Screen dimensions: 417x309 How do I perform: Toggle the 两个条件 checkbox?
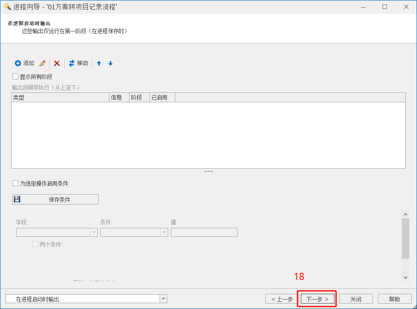click(x=35, y=244)
